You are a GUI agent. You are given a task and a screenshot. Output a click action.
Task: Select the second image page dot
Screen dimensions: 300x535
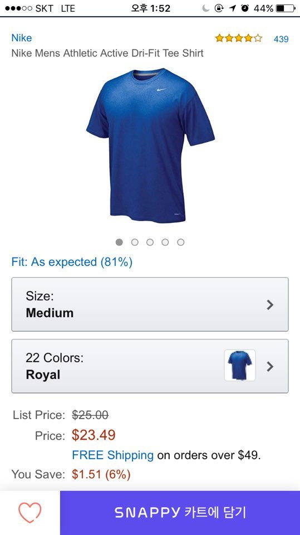coord(135,242)
